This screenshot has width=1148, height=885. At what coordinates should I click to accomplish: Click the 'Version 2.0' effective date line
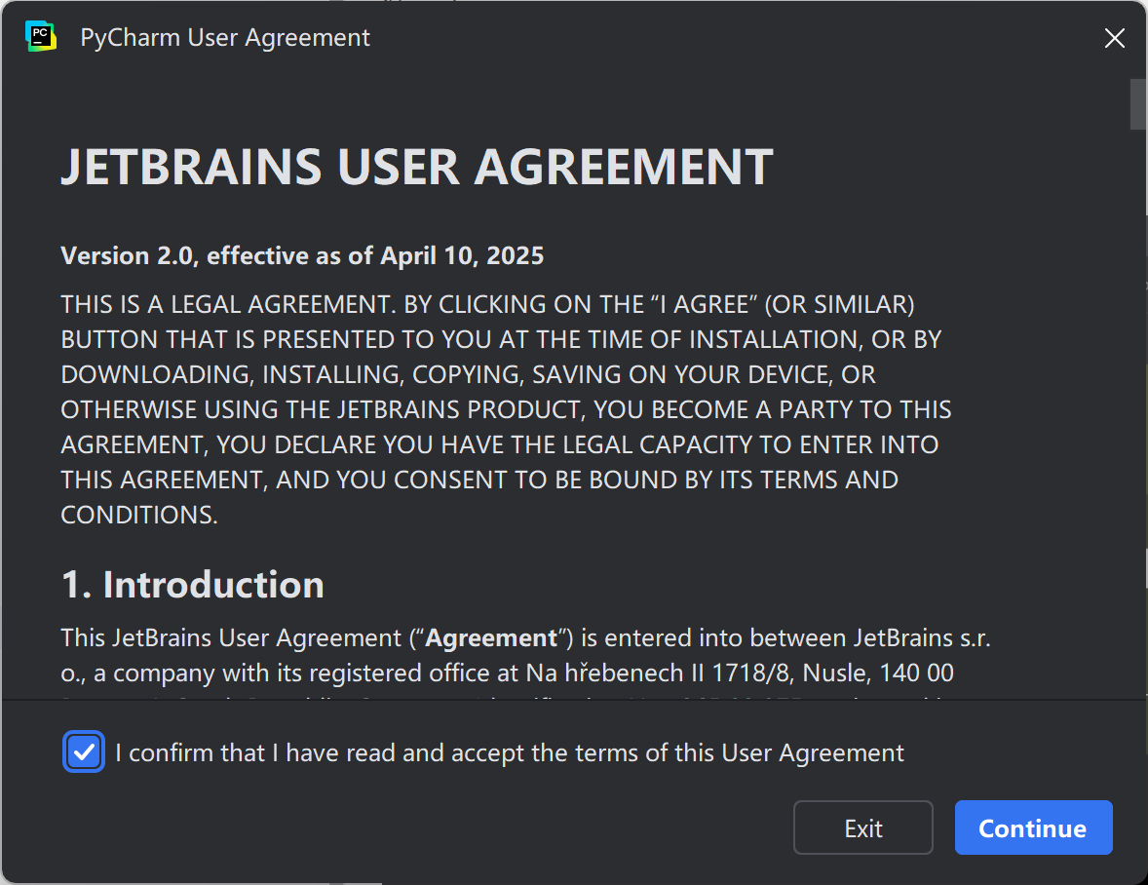302,255
